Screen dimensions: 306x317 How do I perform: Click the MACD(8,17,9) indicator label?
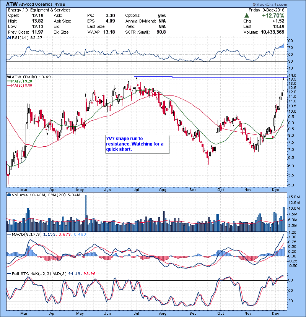[27, 235]
